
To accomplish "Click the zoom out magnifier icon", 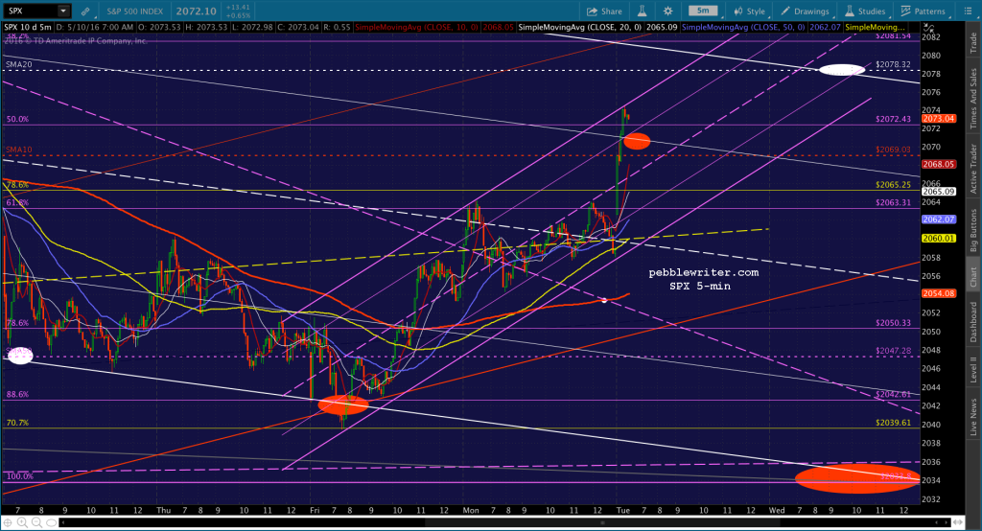I will click(36, 522).
